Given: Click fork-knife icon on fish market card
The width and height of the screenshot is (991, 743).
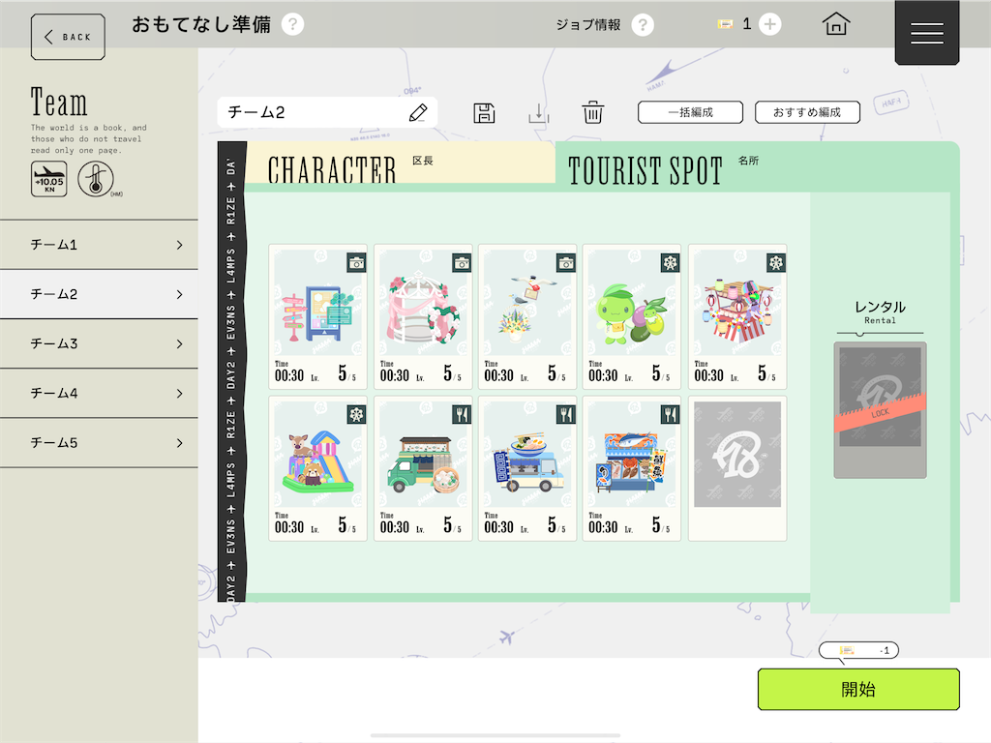Looking at the screenshot, I should point(671,414).
